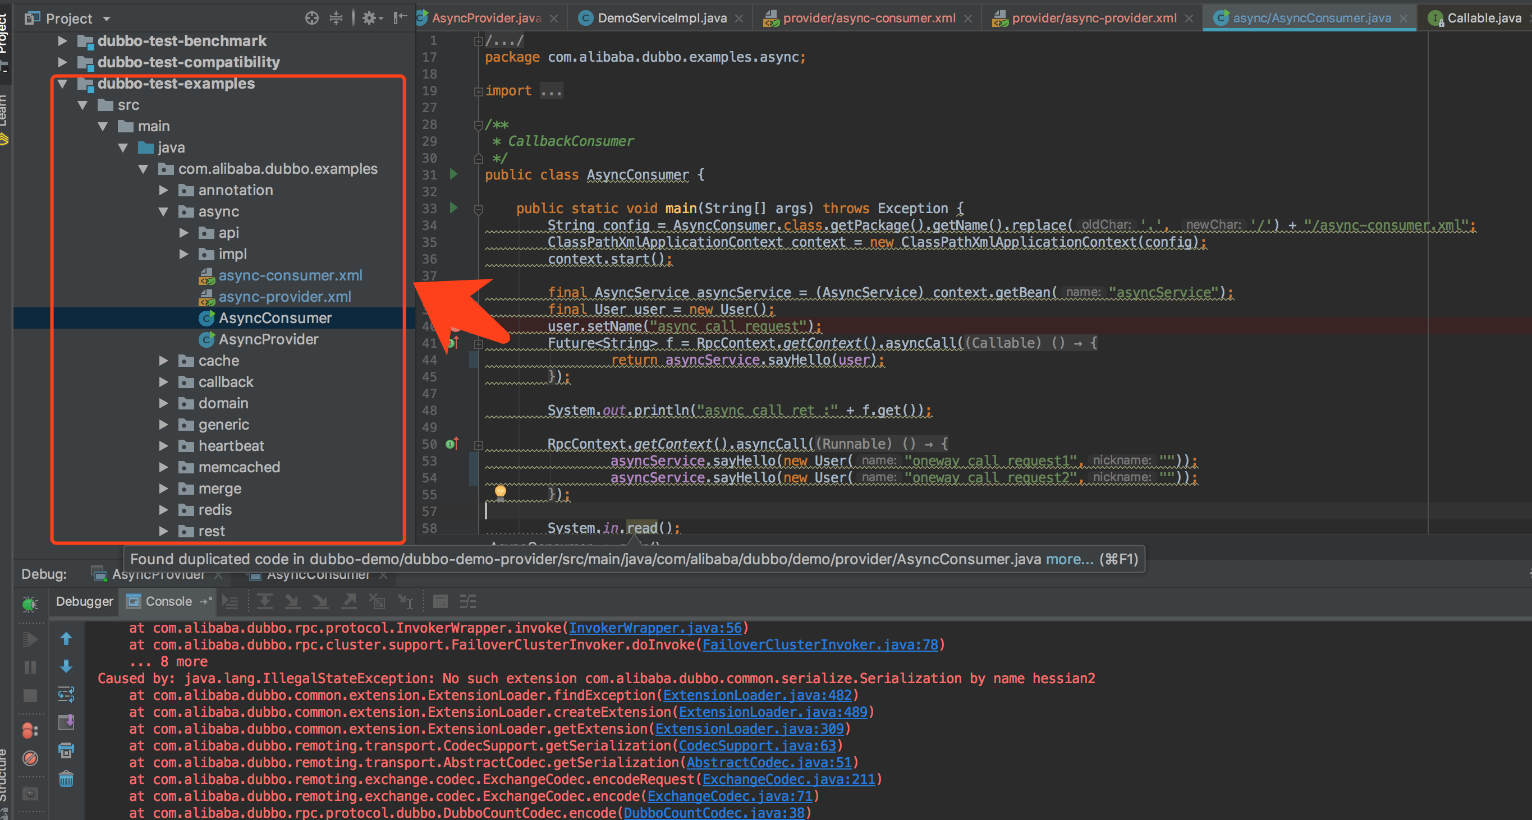This screenshot has width=1532, height=820.
Task: Click the print icon in the console sidebar
Action: point(66,750)
